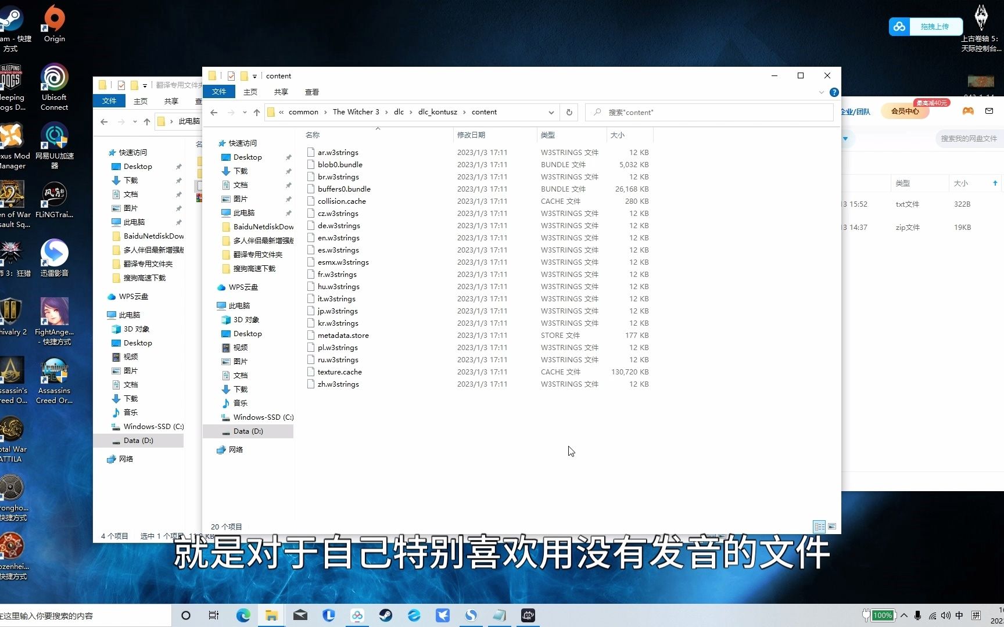This screenshot has height=627, width=1004.
Task: Click common in the address breadcrumb
Action: (303, 112)
